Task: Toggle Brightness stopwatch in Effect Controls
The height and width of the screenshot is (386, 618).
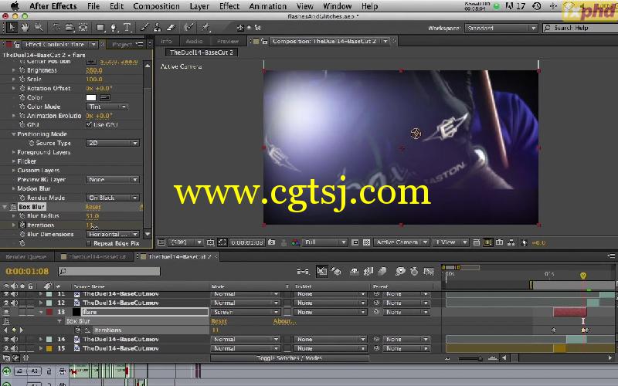Action: point(22,70)
